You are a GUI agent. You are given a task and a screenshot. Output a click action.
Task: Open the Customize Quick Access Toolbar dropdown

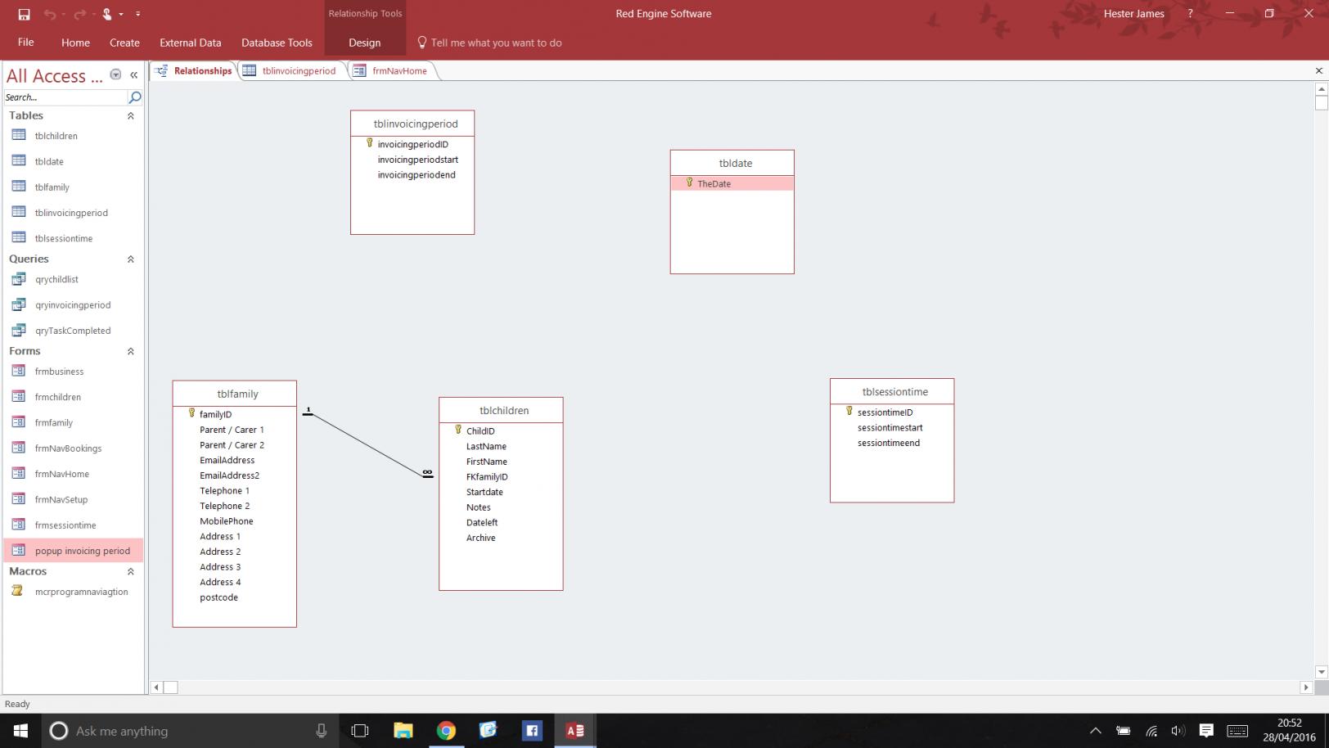pyautogui.click(x=137, y=14)
